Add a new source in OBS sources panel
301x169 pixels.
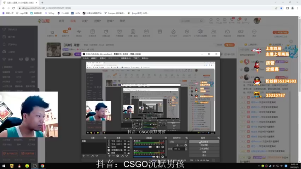(109, 156)
